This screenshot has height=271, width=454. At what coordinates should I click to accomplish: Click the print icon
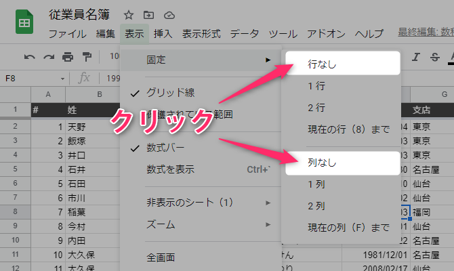click(68, 57)
